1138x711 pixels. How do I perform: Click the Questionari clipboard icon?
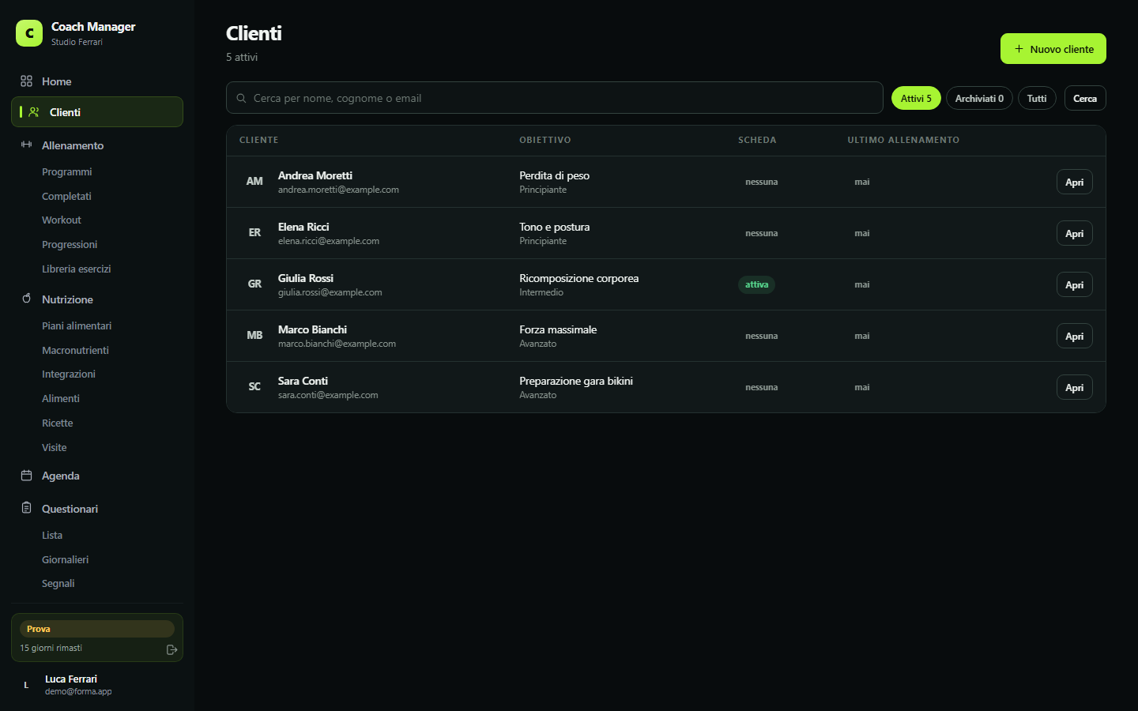click(x=26, y=508)
